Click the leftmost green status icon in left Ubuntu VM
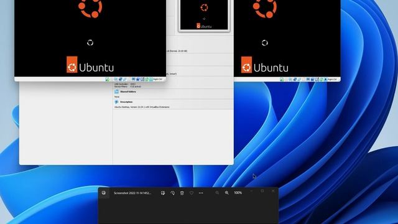Image resolution: width=398 pixels, height=224 pixels. (107, 79)
